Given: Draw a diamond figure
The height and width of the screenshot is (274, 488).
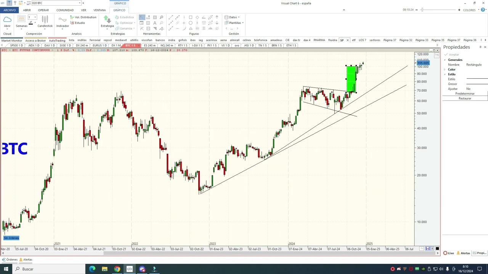Looking at the screenshot, I should click(x=197, y=17).
